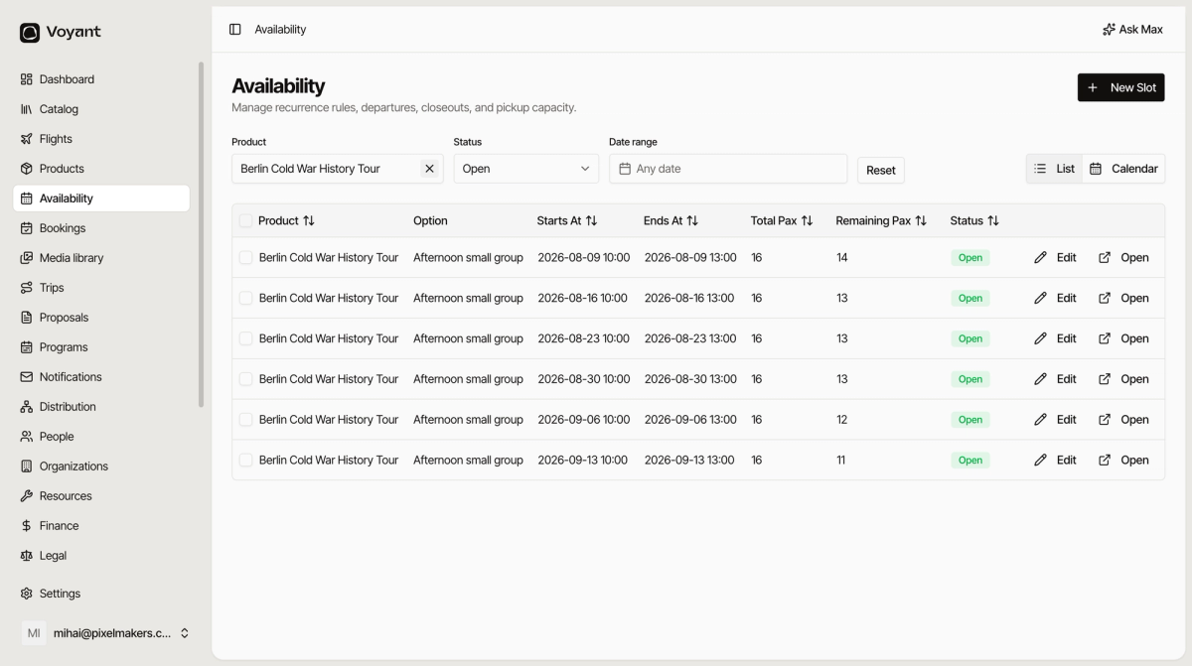Viewport: 1192px width, 666px height.
Task: Click the Legal scales icon
Action: click(x=27, y=556)
